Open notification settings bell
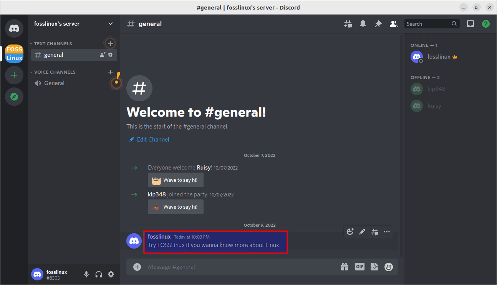 click(x=363, y=24)
